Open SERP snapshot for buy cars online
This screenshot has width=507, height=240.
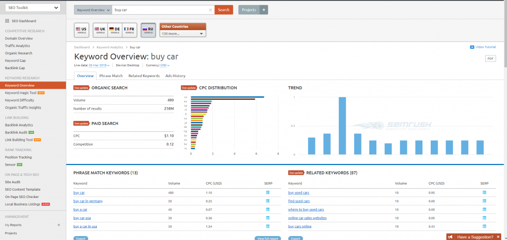484,226
